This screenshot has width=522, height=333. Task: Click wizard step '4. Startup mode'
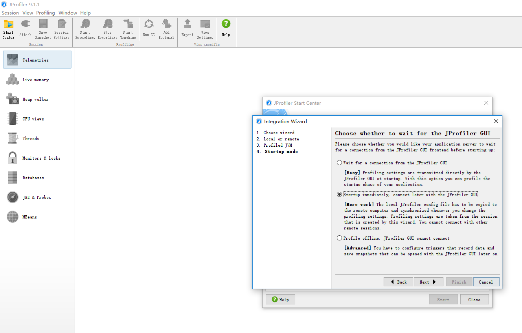click(x=277, y=151)
